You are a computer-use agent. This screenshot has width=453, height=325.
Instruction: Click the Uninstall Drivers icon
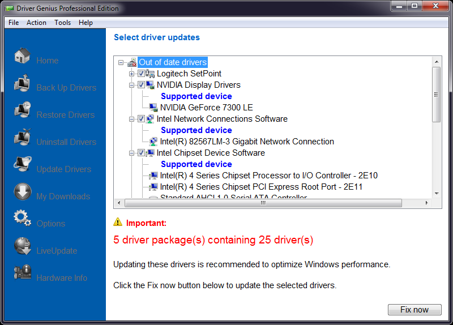pos(22,138)
